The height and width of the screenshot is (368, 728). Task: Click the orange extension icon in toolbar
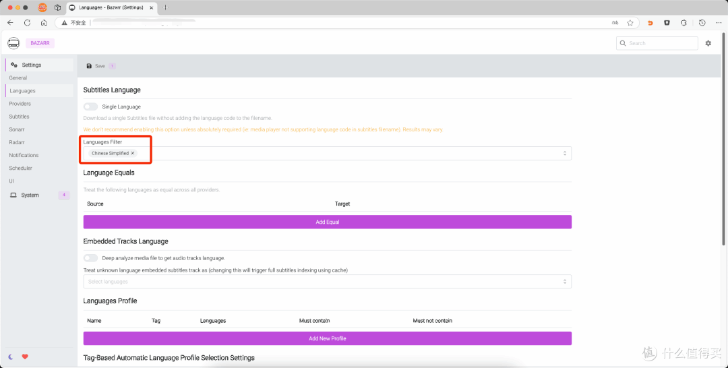pyautogui.click(x=650, y=23)
